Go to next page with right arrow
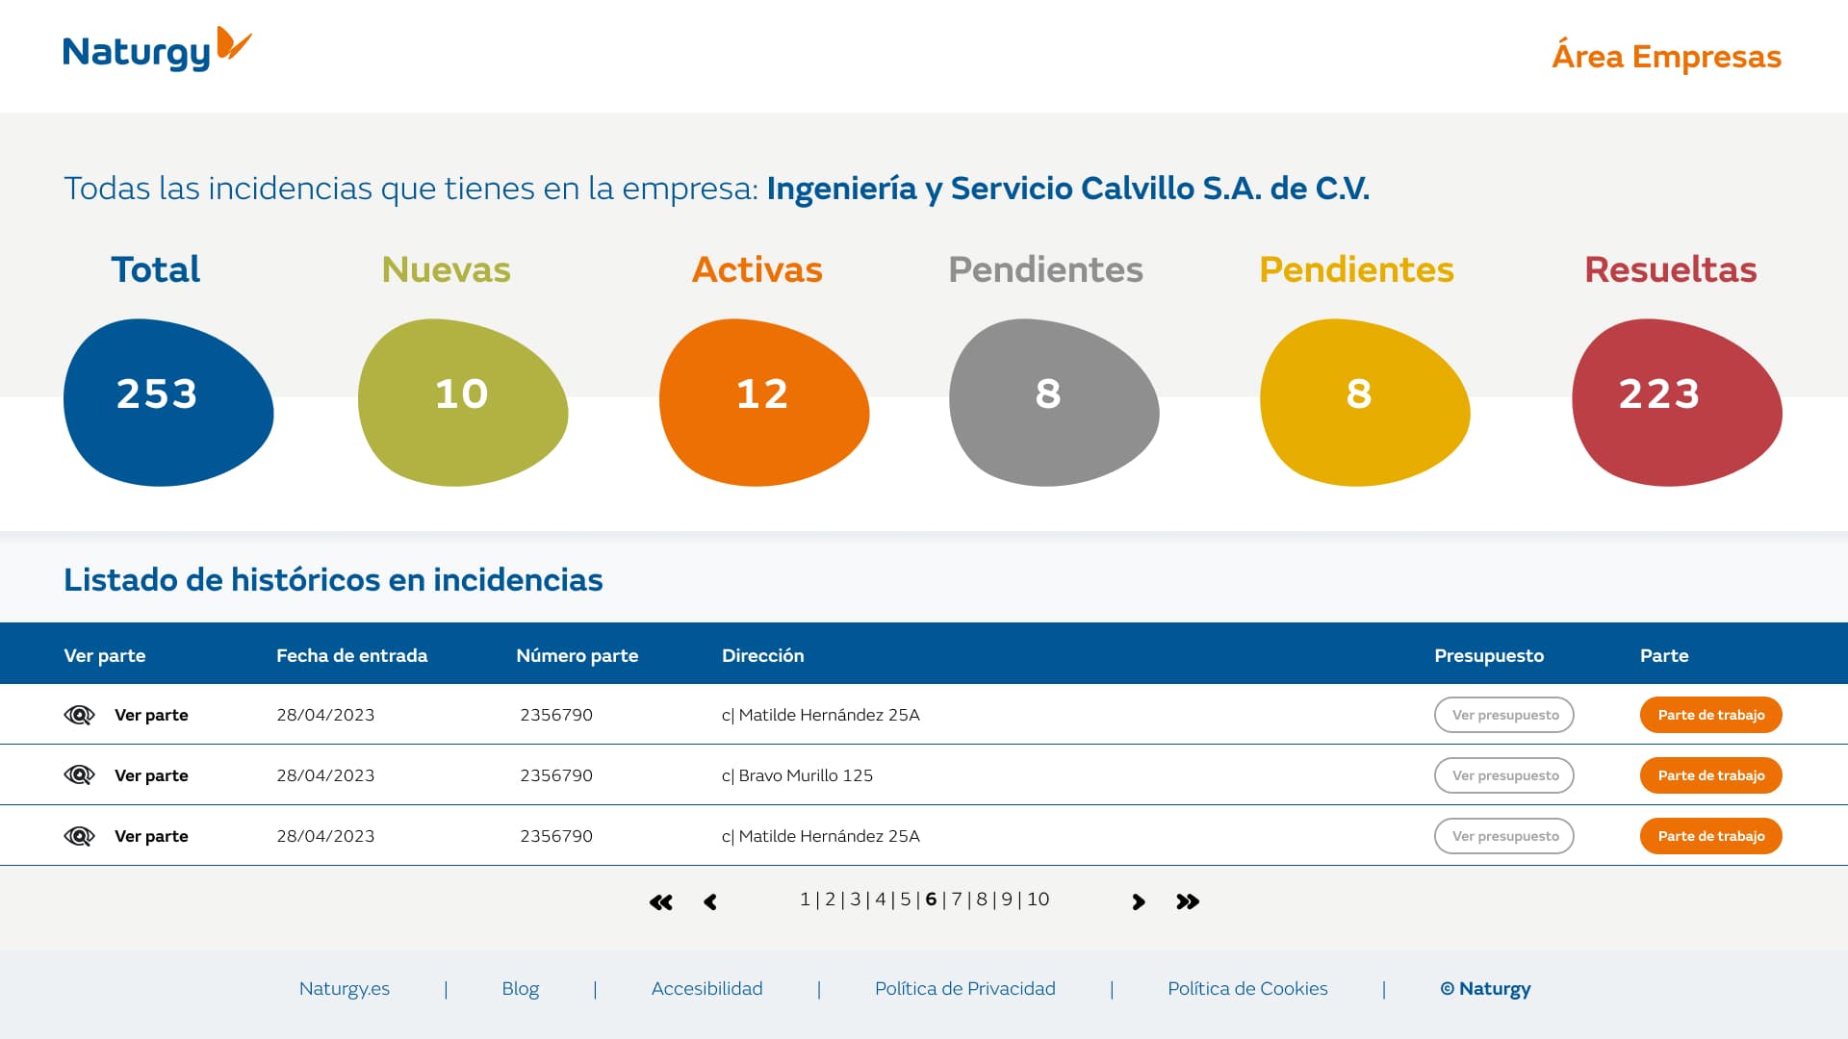Viewport: 1848px width, 1039px height. click(1139, 902)
